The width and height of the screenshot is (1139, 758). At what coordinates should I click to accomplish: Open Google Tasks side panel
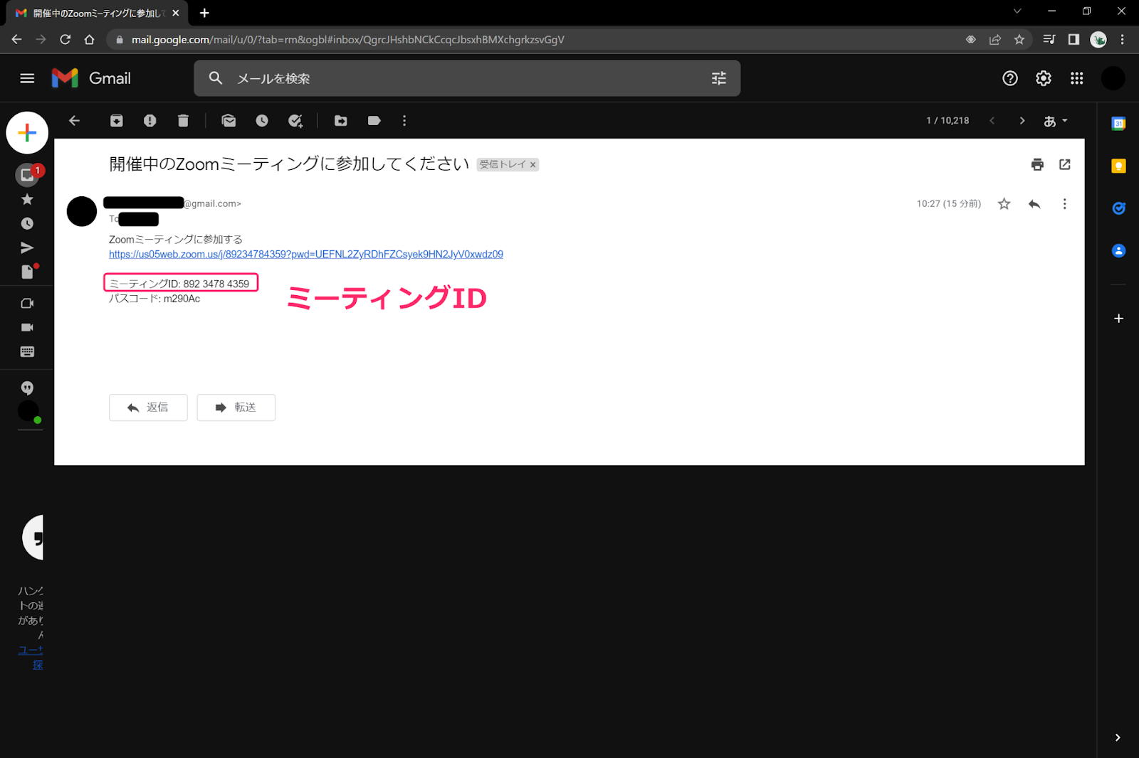tap(1118, 208)
